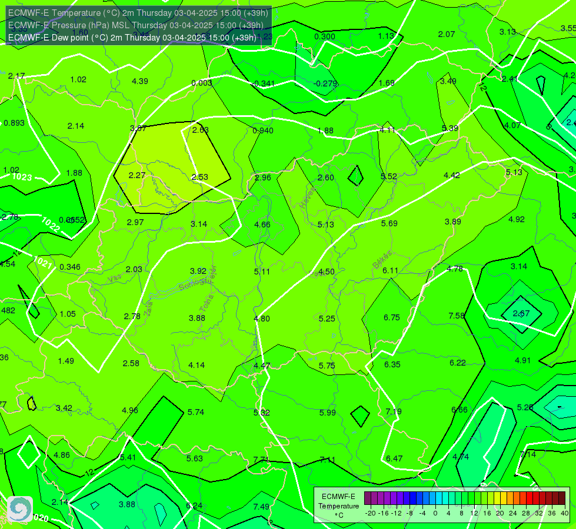
Task: Click the 7.19 dew point value
Action: (394, 411)
